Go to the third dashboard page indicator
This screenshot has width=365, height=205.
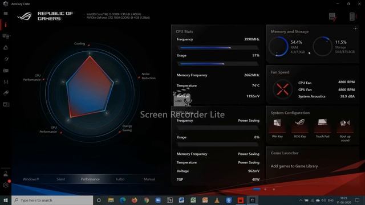coord(274,189)
